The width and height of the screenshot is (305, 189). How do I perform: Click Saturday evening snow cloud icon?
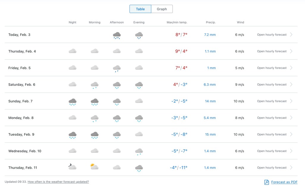point(139,85)
